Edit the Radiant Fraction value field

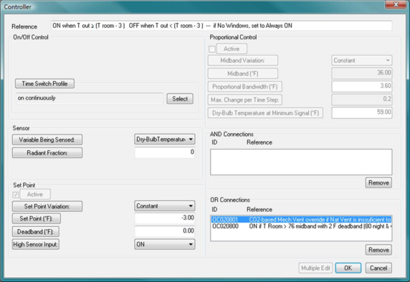[165, 152]
